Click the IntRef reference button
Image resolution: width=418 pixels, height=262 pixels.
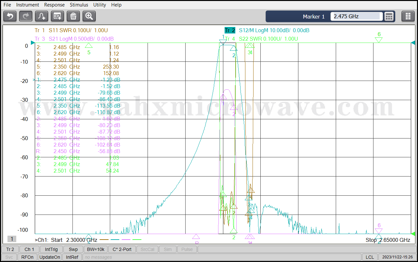[x=72, y=257]
